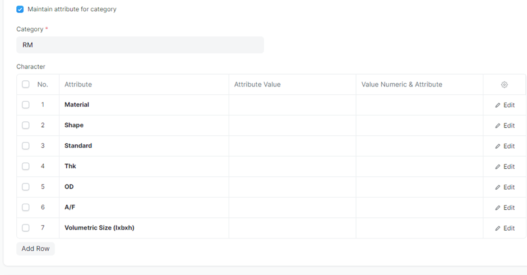Viewport: 527px width, 275px height.
Task: Tick the checkbox for row 4 Thk
Action: pyautogui.click(x=26, y=166)
